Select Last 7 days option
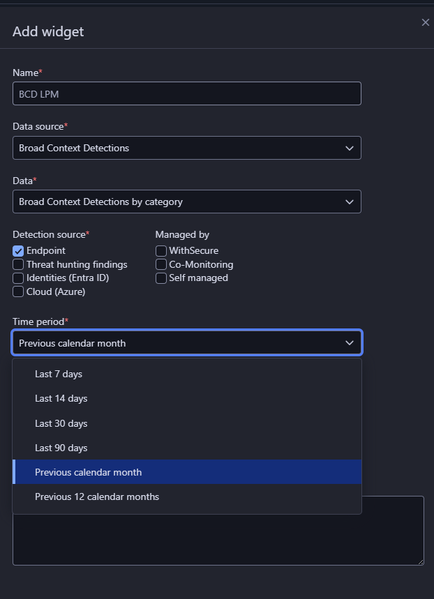 186,374
